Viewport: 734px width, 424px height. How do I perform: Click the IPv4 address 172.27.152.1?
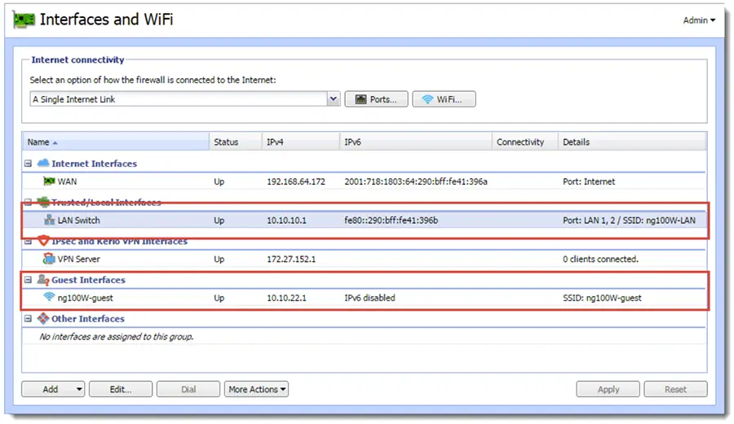(291, 259)
